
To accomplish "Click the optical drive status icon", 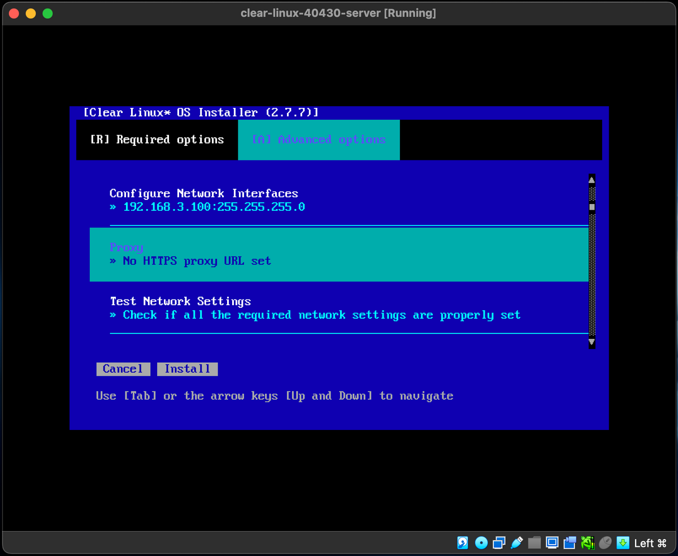I will click(x=481, y=542).
